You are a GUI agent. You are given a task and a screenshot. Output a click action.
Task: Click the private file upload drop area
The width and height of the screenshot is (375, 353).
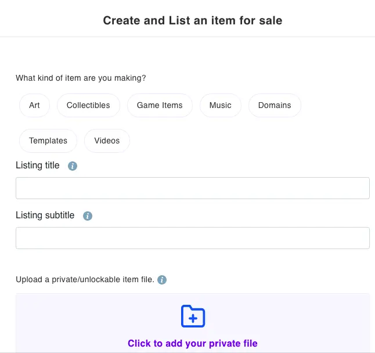193,323
